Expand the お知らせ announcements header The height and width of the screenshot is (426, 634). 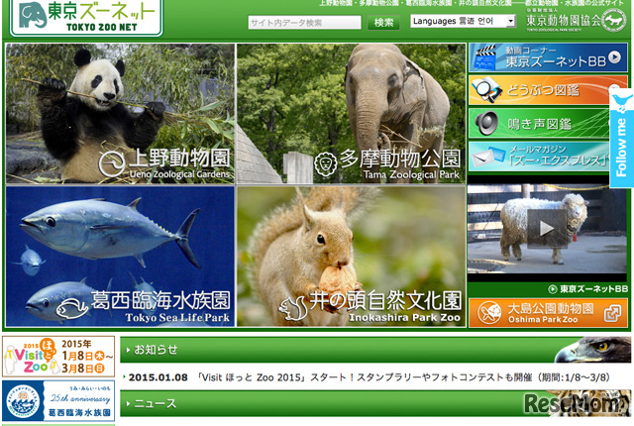(x=375, y=350)
